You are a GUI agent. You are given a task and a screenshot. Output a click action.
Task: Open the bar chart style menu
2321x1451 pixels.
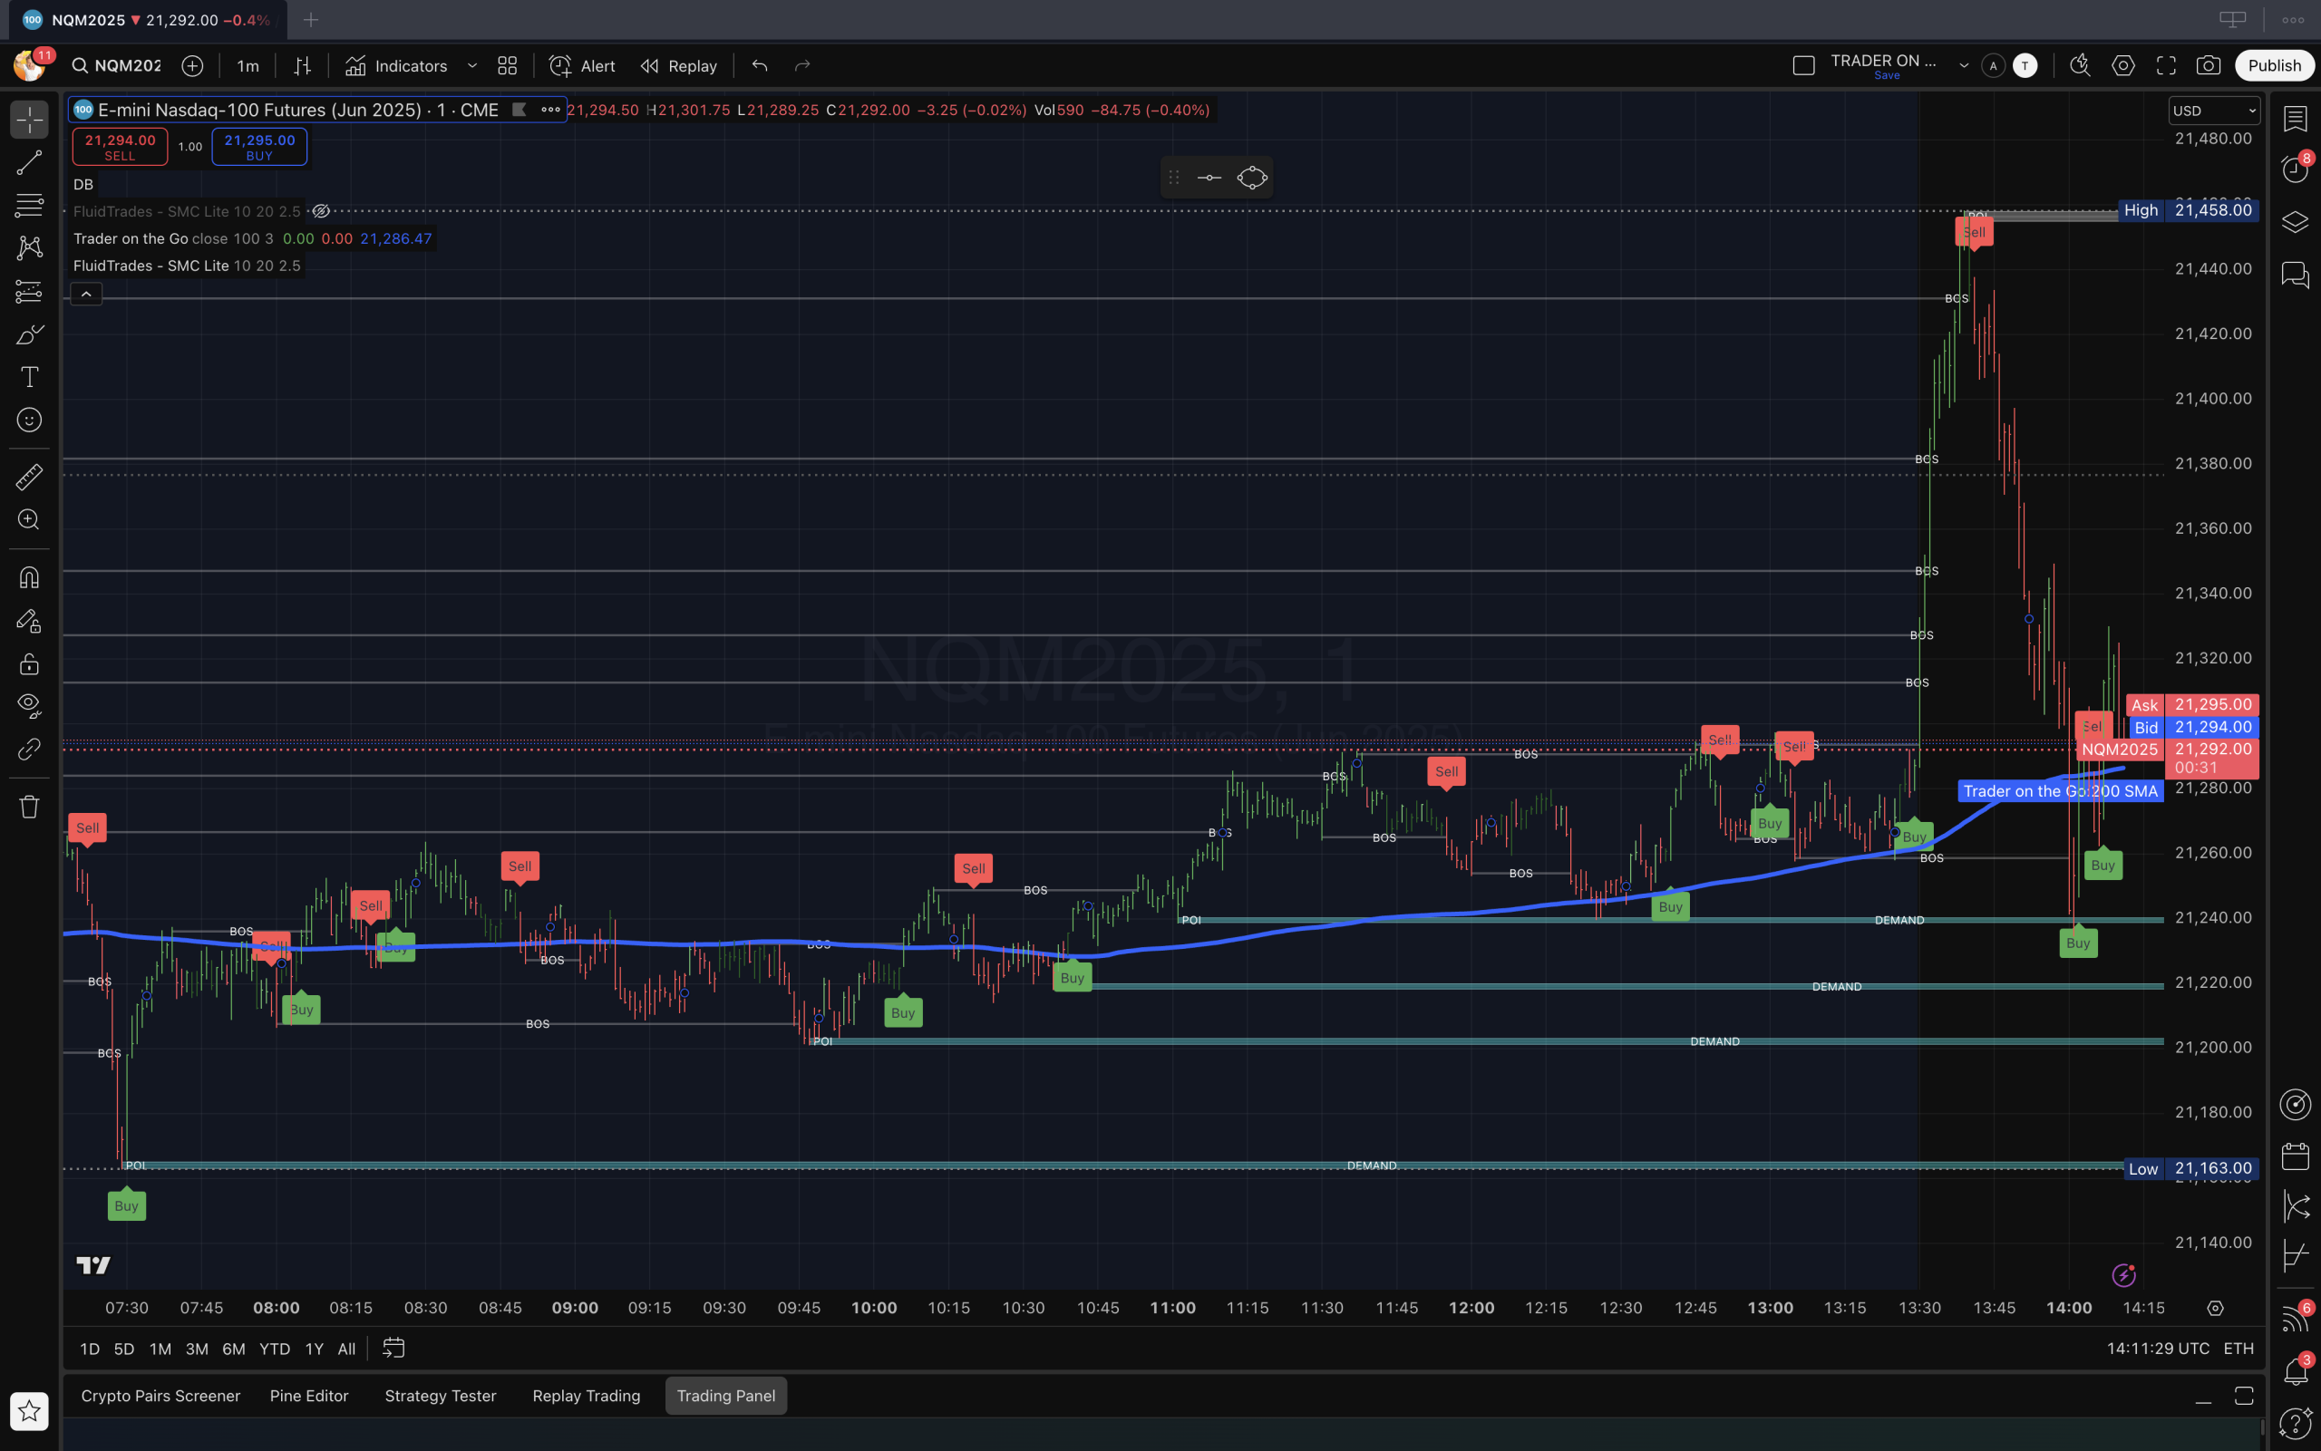(x=302, y=65)
